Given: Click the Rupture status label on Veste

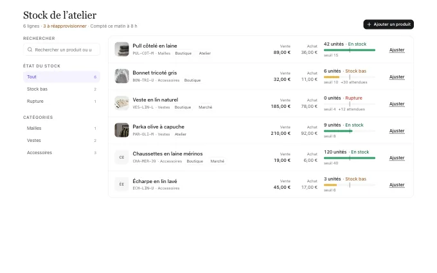Looking at the screenshot, I should click(x=353, y=98).
